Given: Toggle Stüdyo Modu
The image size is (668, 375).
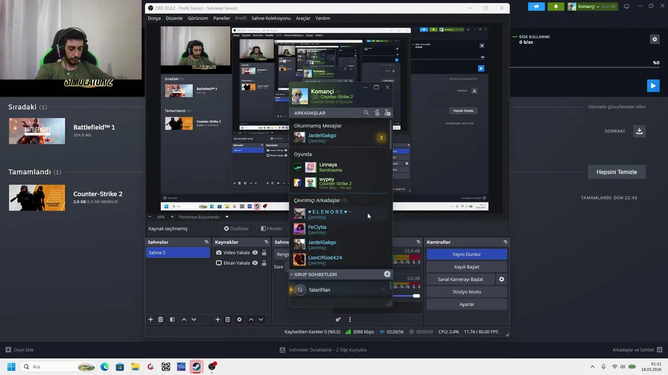Looking at the screenshot, I should (x=467, y=292).
